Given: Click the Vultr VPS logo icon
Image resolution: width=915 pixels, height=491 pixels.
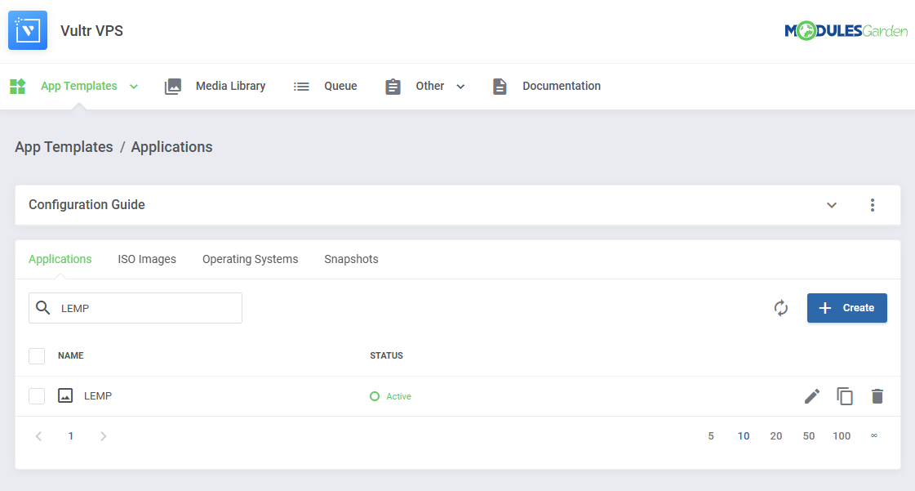Looking at the screenshot, I should coord(28,30).
